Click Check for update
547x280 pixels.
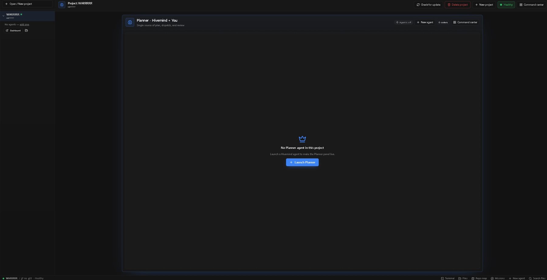coord(428,5)
